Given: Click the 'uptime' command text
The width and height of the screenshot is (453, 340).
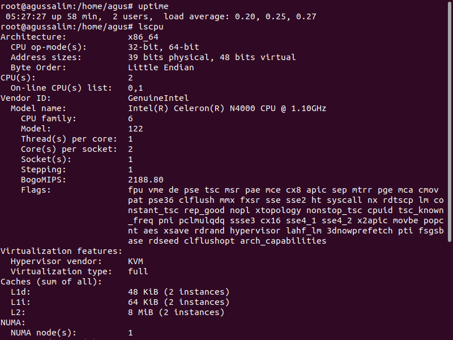Looking at the screenshot, I should (x=153, y=6).
